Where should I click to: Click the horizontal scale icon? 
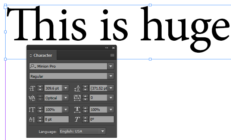coord(77,110)
